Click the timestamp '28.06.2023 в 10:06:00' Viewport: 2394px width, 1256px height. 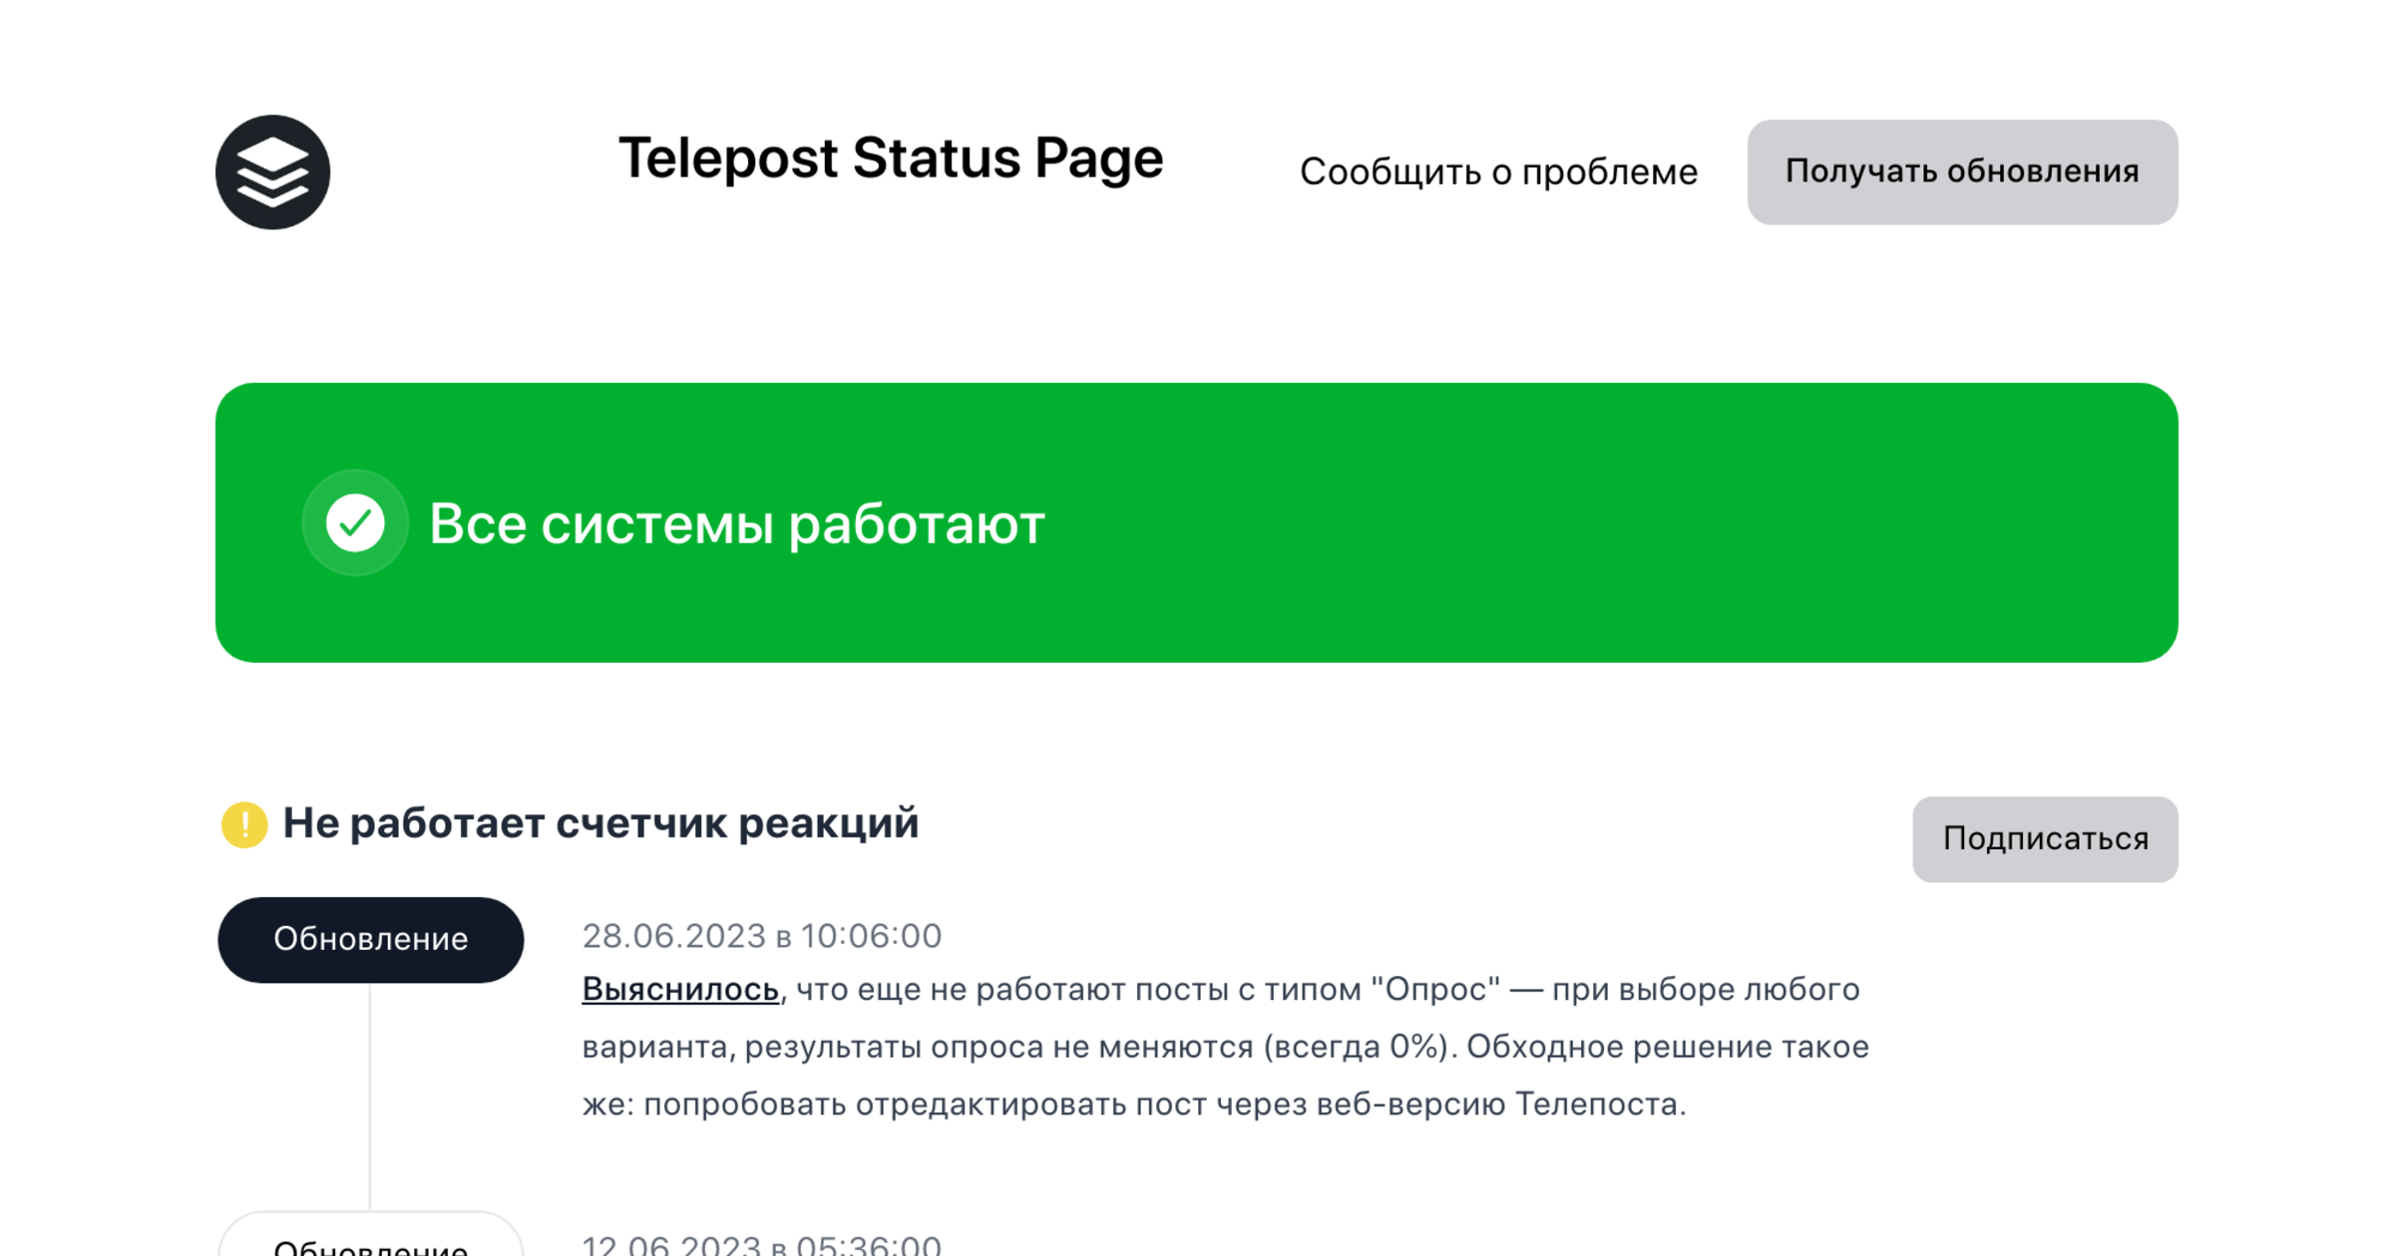[761, 935]
